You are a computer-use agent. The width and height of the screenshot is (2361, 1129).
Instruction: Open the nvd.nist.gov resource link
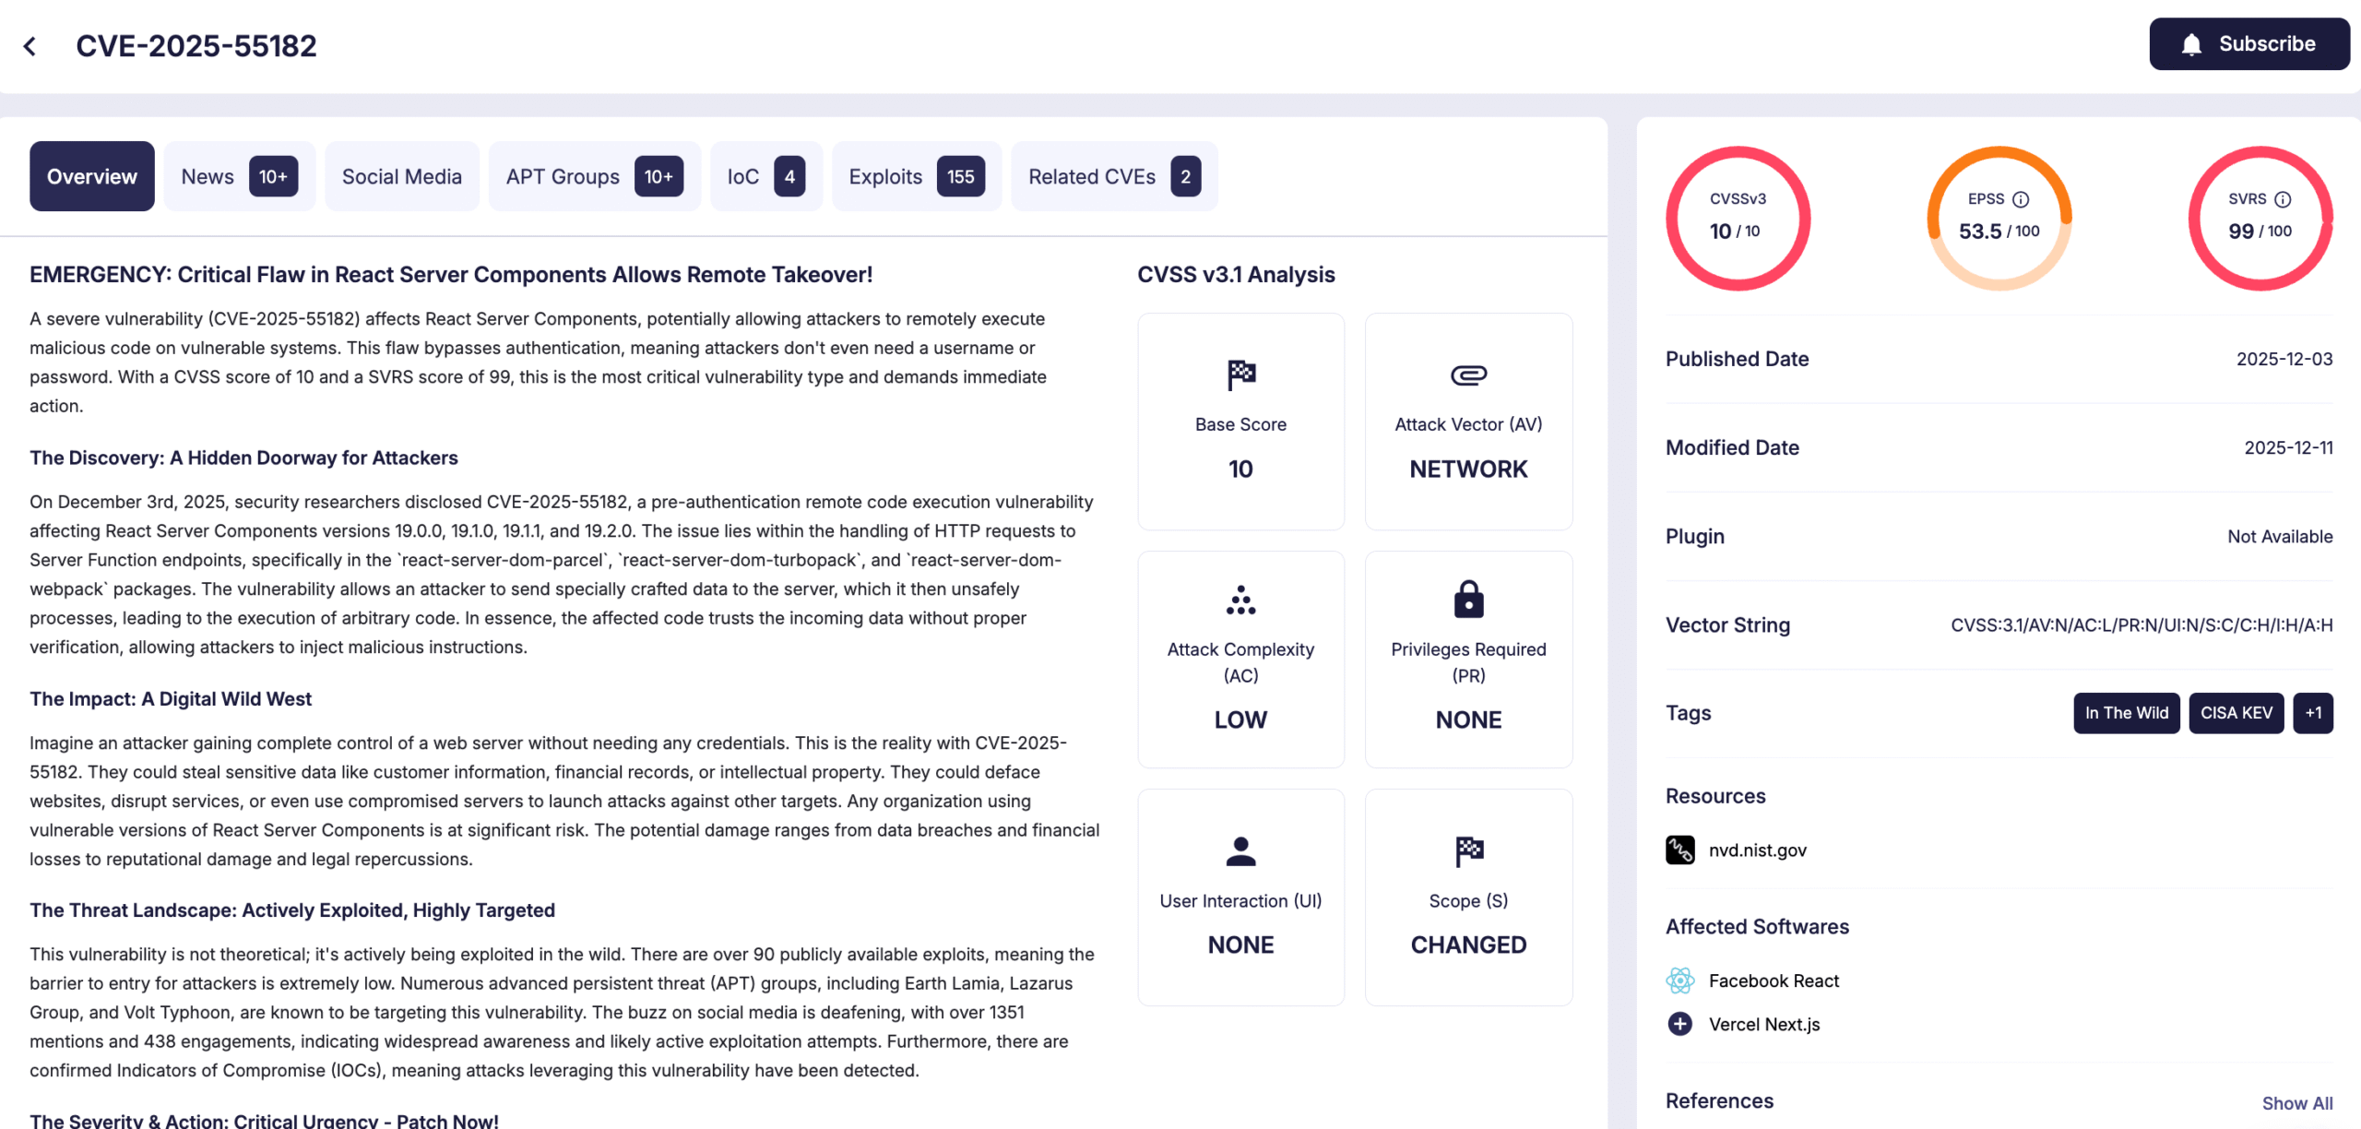[1757, 850]
